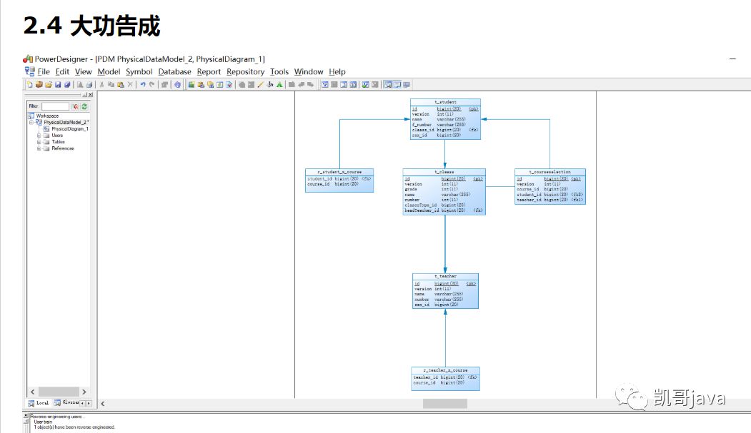The height and width of the screenshot is (433, 751).
Task: Open the Symbol menu
Action: [x=139, y=71]
